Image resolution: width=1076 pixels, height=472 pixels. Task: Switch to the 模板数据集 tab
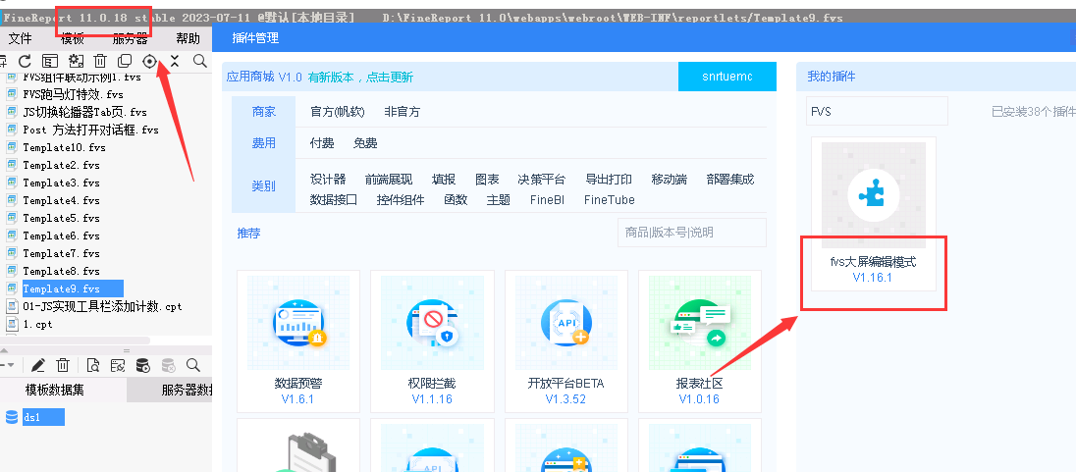(55, 391)
